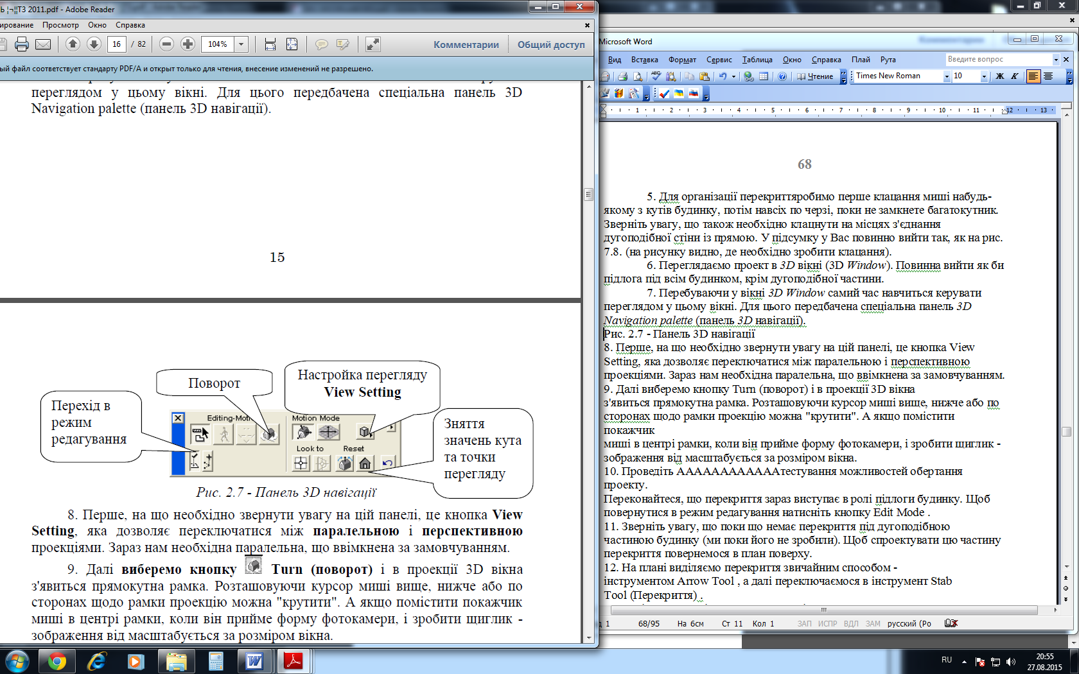Select the highlight text tool in Adobe Reader
Image resolution: width=1079 pixels, height=674 pixels.
[x=343, y=44]
